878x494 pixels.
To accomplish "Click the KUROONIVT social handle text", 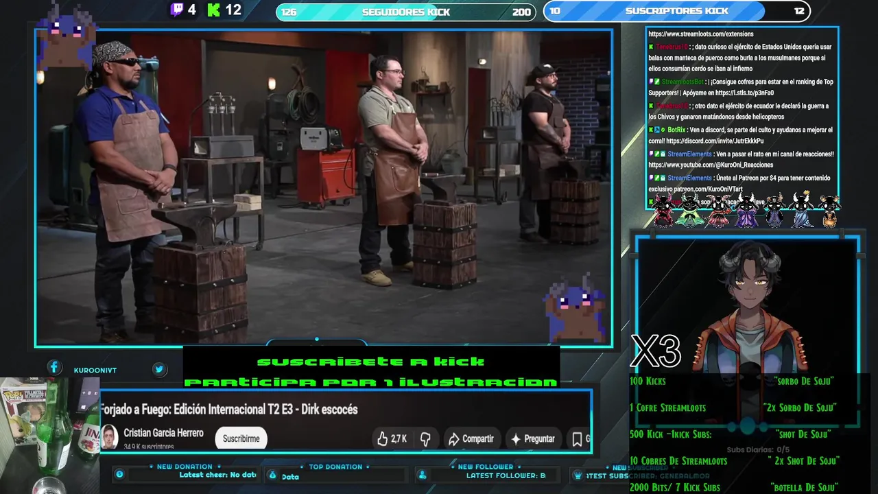I will [x=95, y=370].
